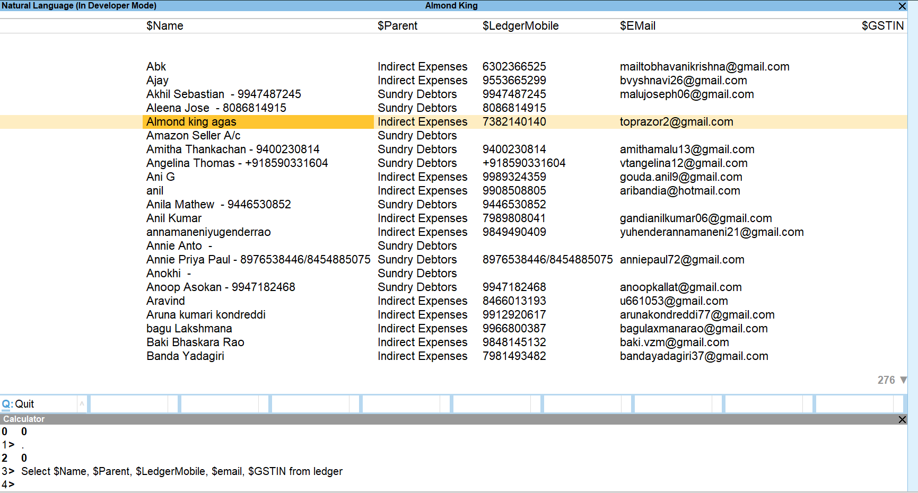918x493 pixels.
Task: Click the $GSTIN column header
Action: click(882, 25)
